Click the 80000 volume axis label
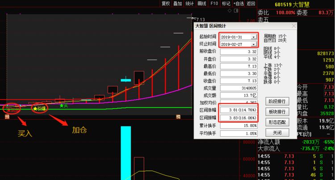The image size is (335, 180). tap(249, 142)
